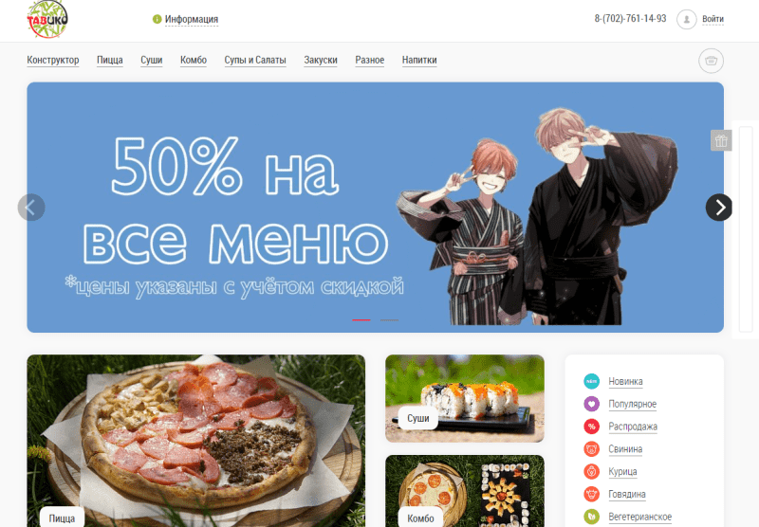Image resolution: width=759 pixels, height=527 pixels.
Task: Click the 50% на все меню banner
Action: pyautogui.click(x=375, y=208)
